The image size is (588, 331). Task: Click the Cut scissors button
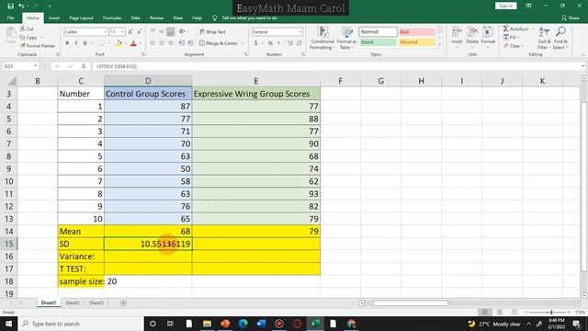[x=27, y=29]
